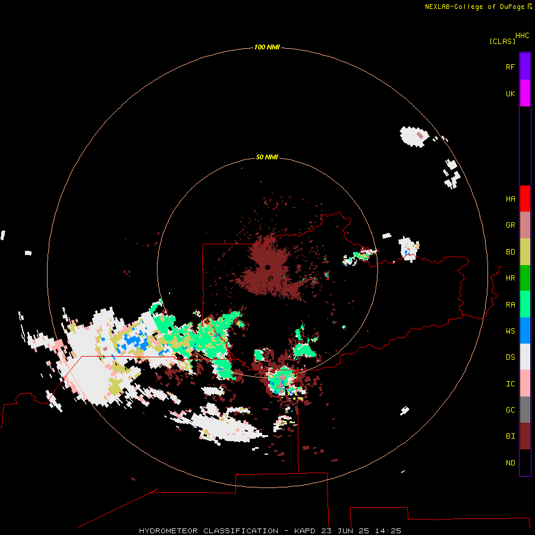Click the radar site center dot
The width and height of the screenshot is (535, 535).
pos(267,267)
